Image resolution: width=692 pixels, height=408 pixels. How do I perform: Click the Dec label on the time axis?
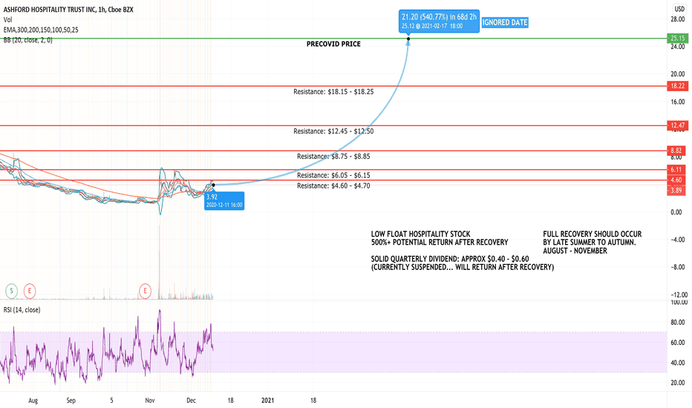[x=191, y=401]
